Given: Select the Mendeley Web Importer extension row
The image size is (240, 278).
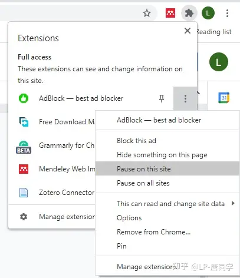Looking at the screenshot, I should coord(52,169).
